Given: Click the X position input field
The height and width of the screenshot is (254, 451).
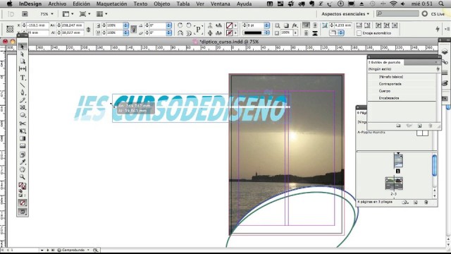Looking at the screenshot, I should click(x=37, y=25).
